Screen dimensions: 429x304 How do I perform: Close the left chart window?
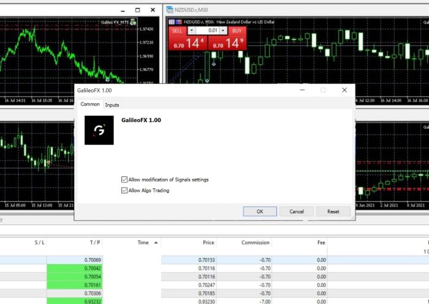(x=153, y=10)
